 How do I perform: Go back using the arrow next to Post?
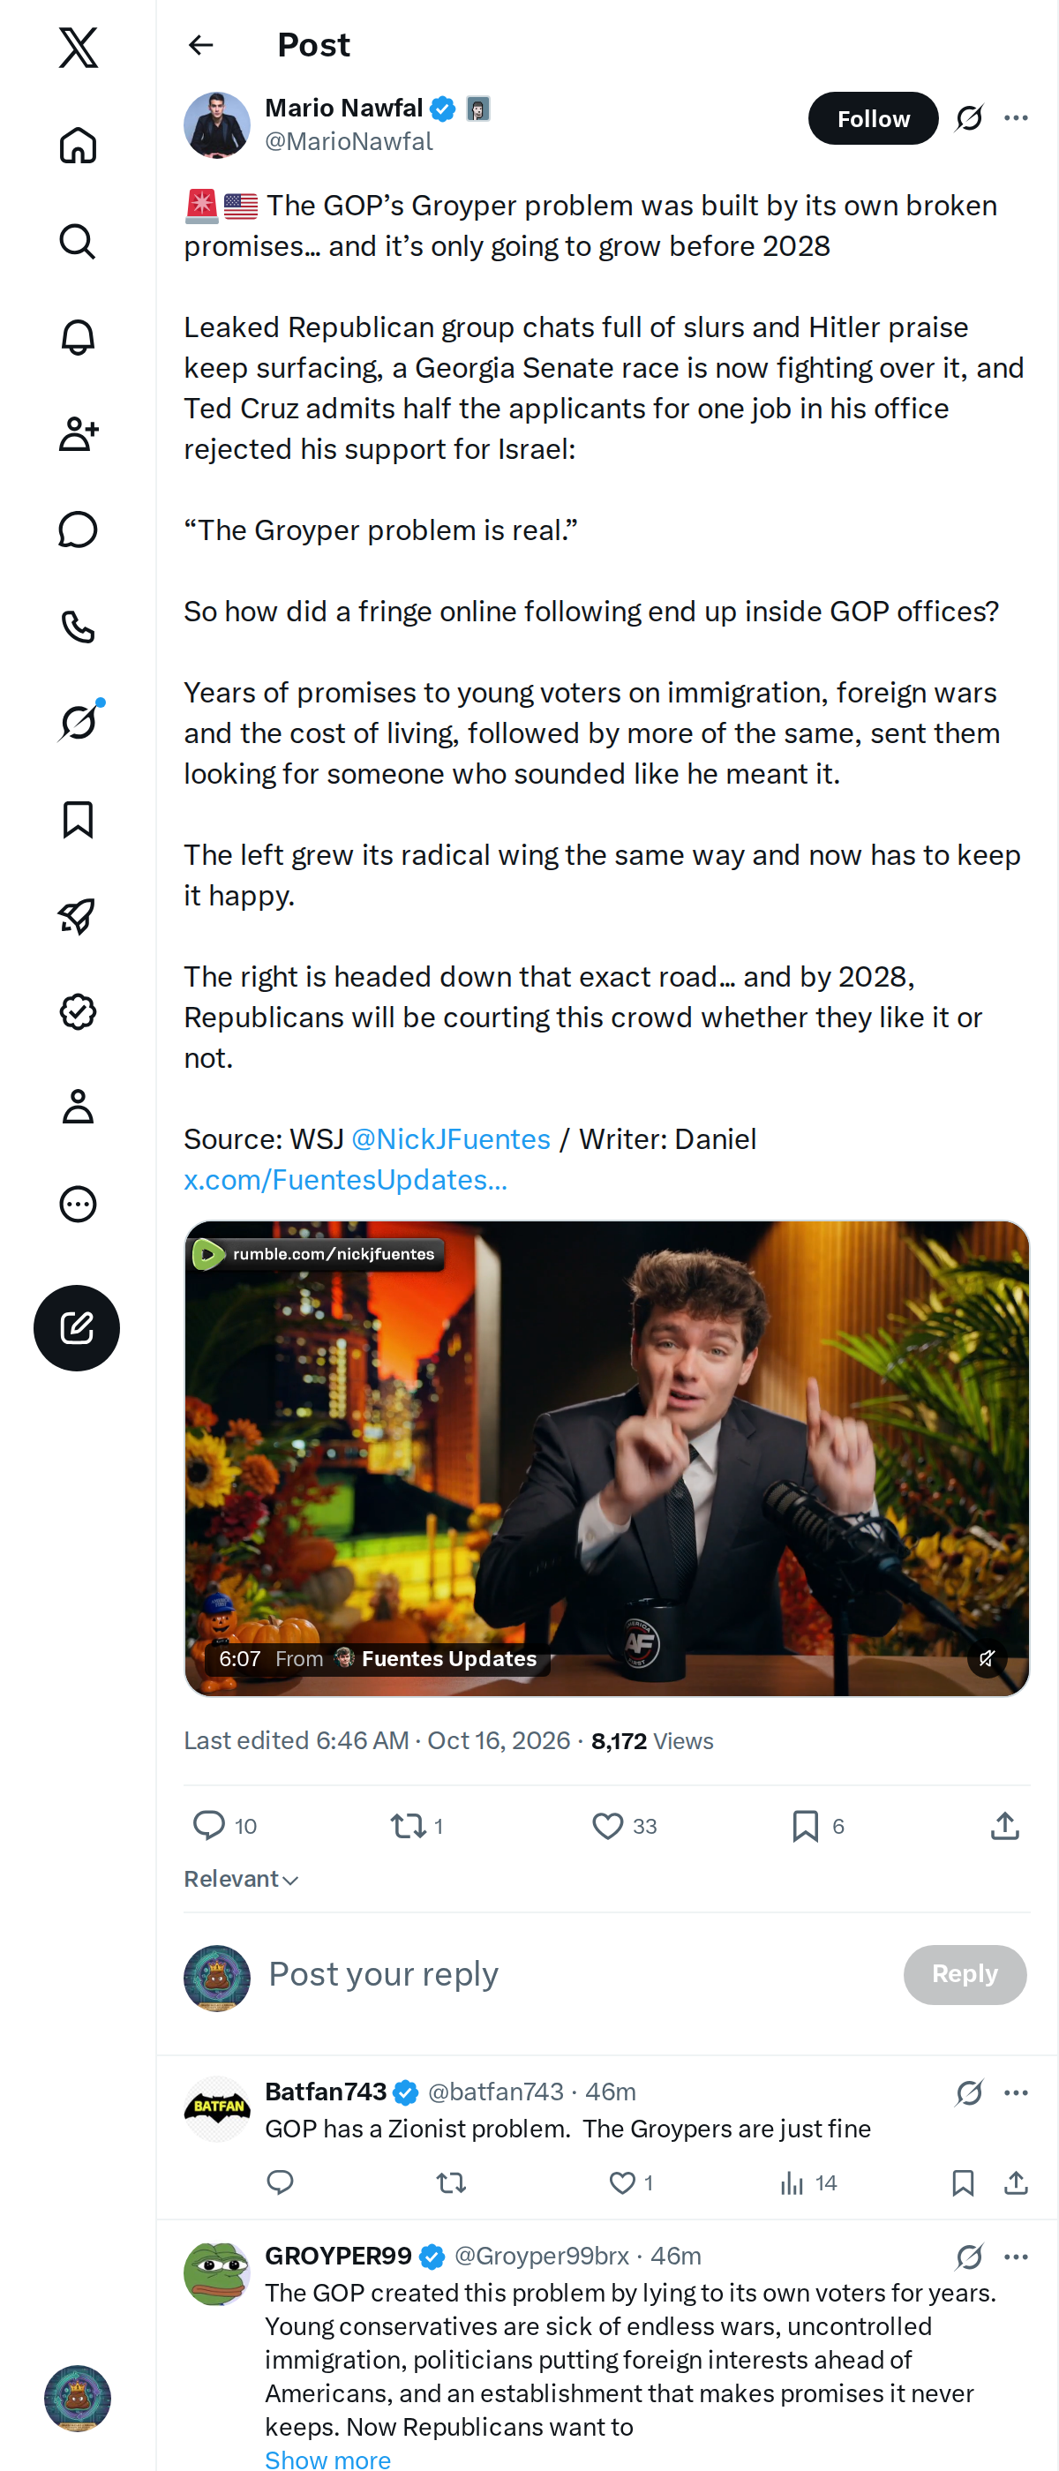(201, 45)
